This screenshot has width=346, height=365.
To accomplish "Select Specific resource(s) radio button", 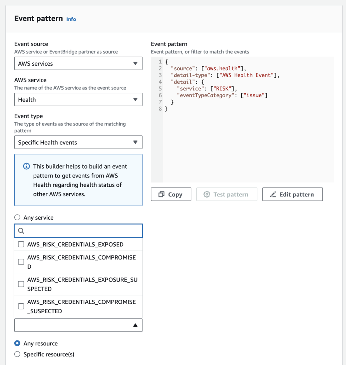I will tap(17, 355).
